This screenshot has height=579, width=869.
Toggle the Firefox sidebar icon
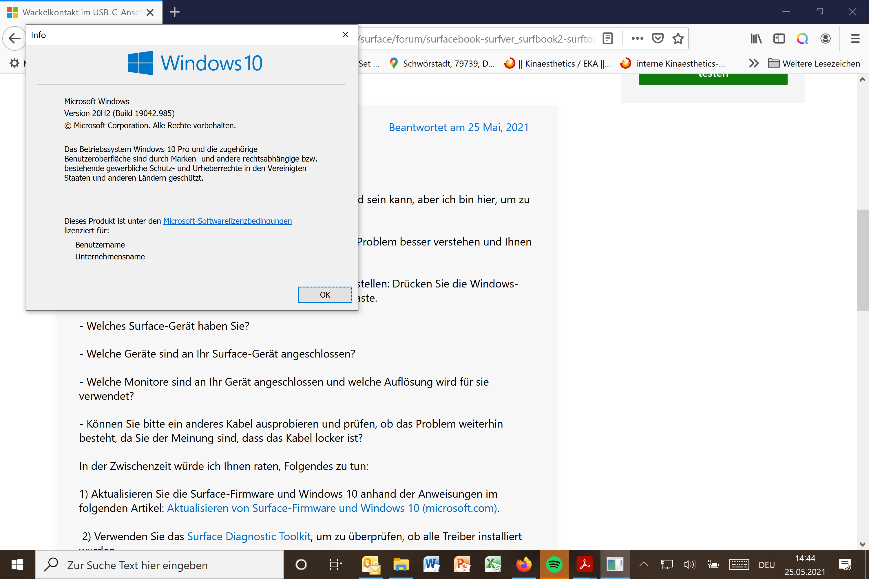coord(779,39)
